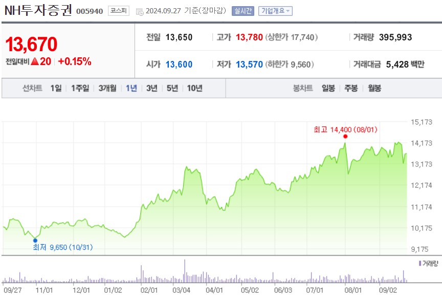Switch to the 일봉 candle chart
The width and height of the screenshot is (442, 300).
327,88
